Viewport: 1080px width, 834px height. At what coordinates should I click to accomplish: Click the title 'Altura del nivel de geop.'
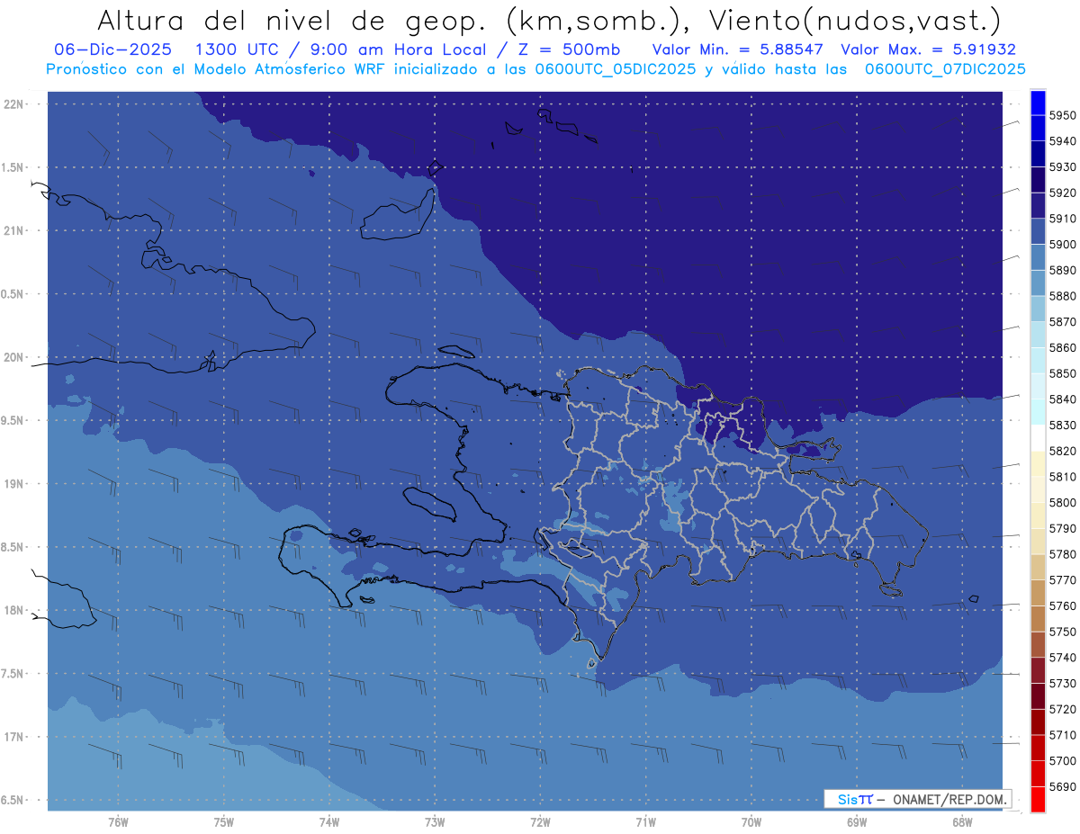tap(290, 20)
